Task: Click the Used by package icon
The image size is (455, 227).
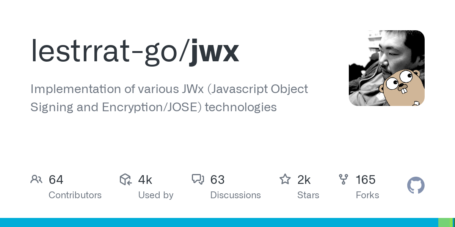Action: pos(126,179)
